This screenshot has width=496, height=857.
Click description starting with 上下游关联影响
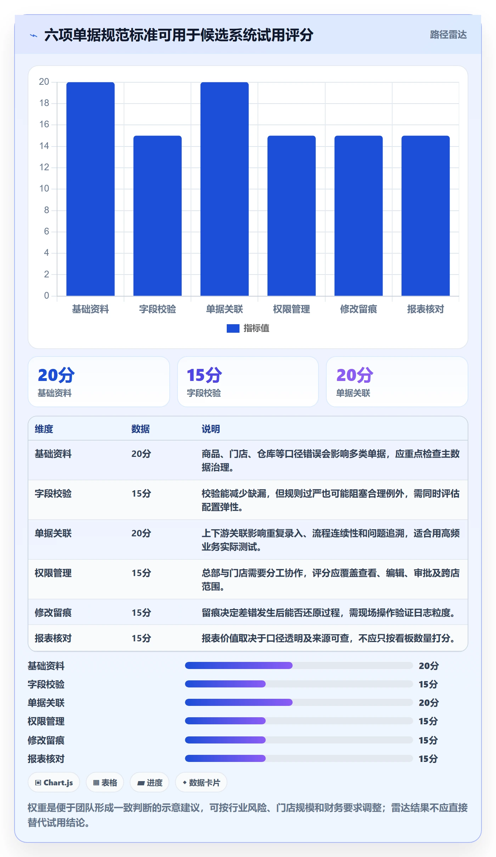pyautogui.click(x=331, y=540)
